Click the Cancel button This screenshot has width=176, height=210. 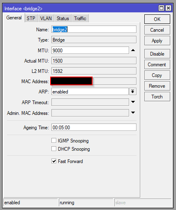tap(157, 30)
